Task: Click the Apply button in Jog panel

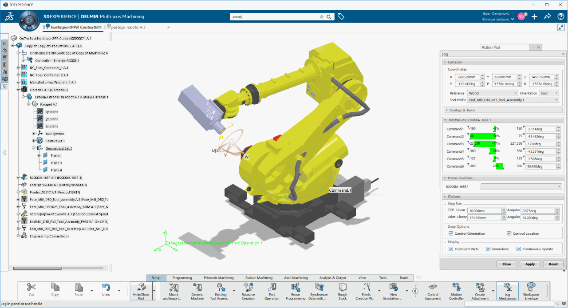Action: pyautogui.click(x=530, y=264)
